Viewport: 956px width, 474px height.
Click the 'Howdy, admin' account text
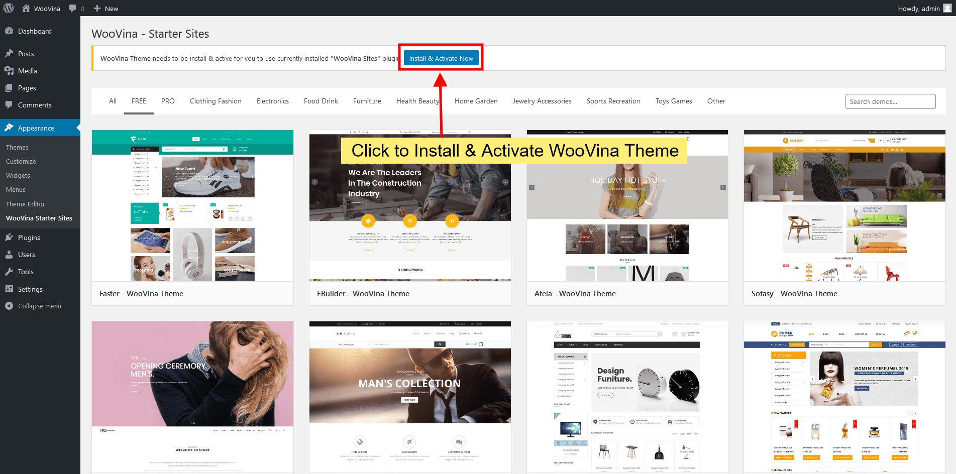tap(919, 9)
